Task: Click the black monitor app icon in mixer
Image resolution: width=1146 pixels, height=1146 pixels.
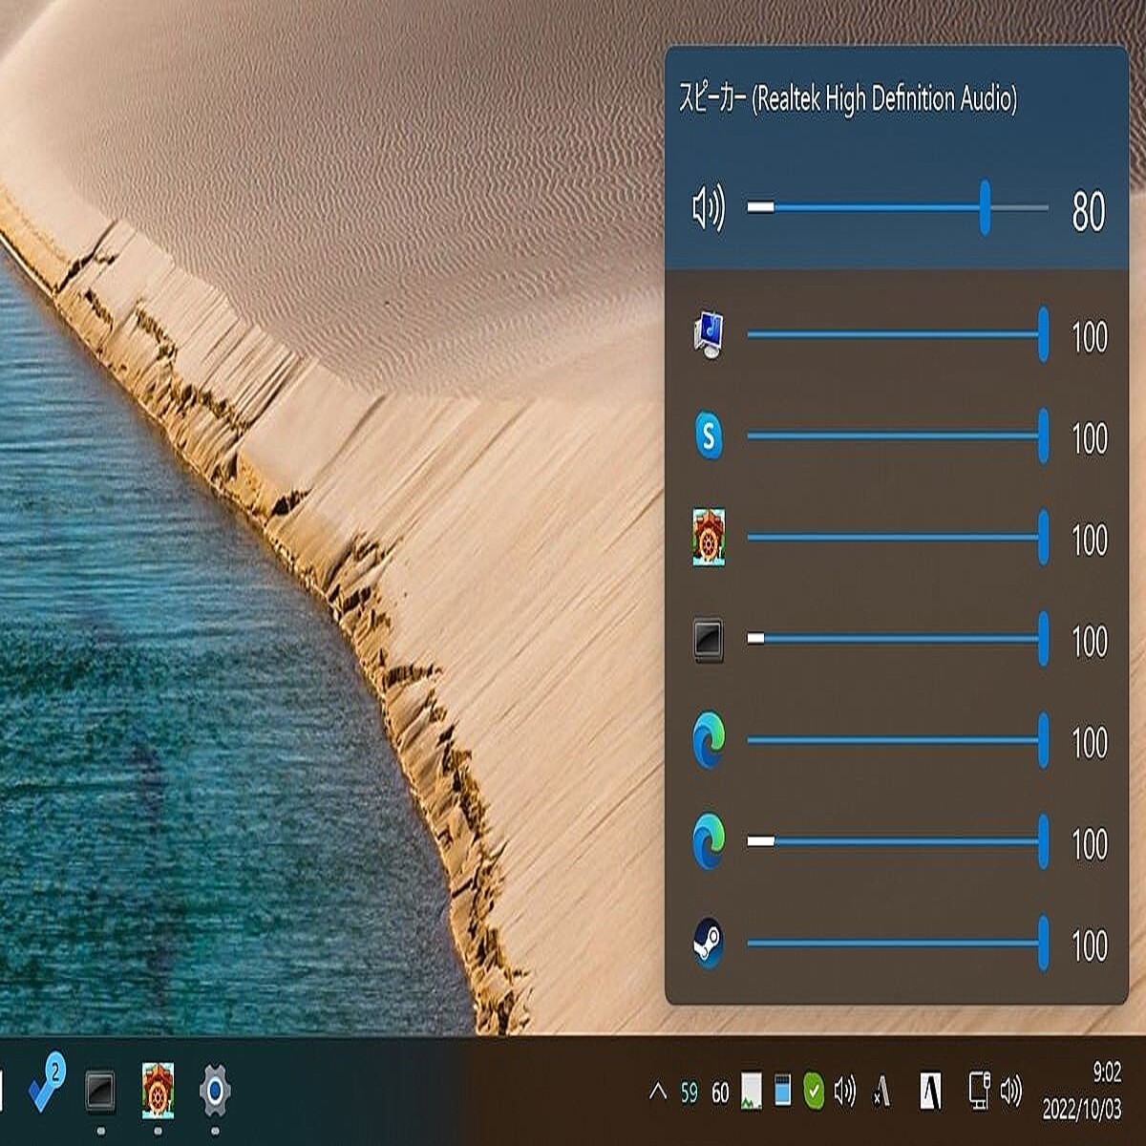Action: [x=708, y=640]
